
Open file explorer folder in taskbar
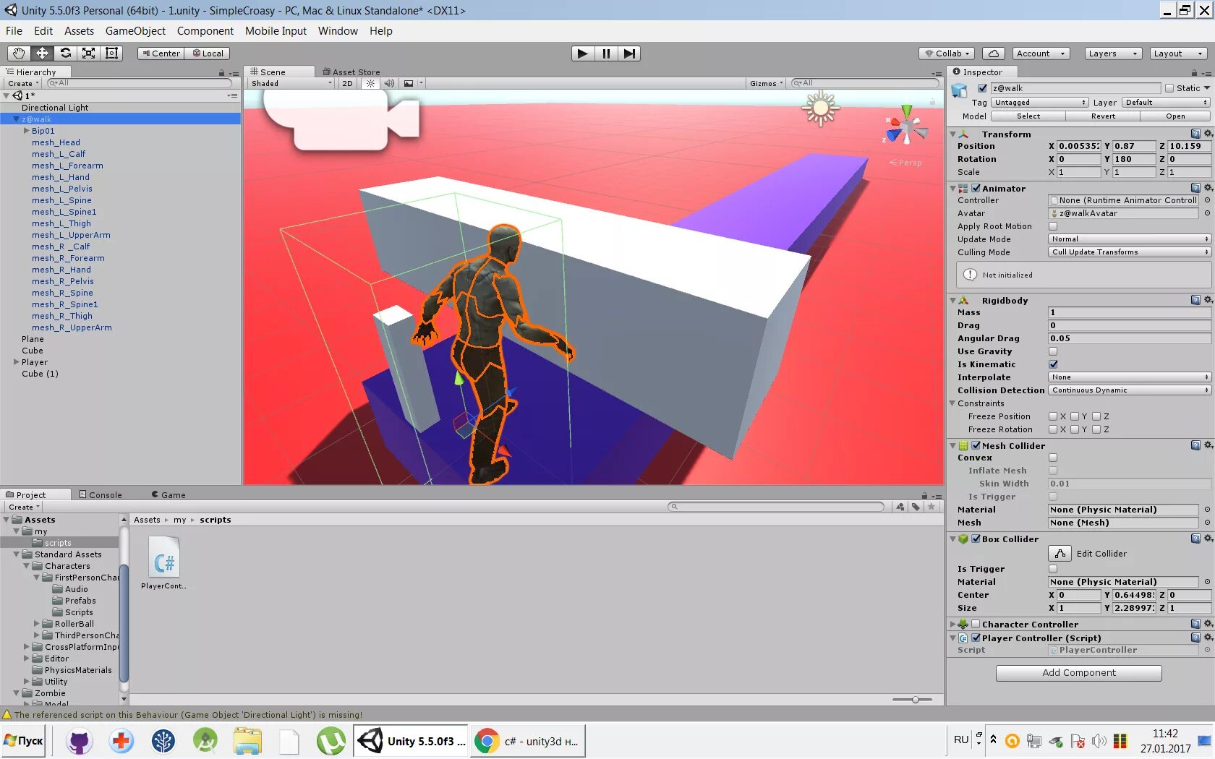point(247,741)
